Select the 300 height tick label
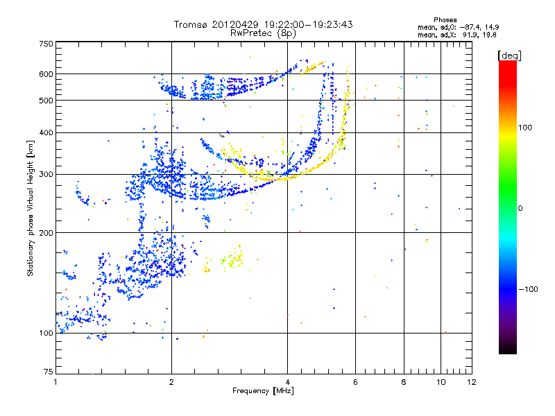 pos(46,175)
